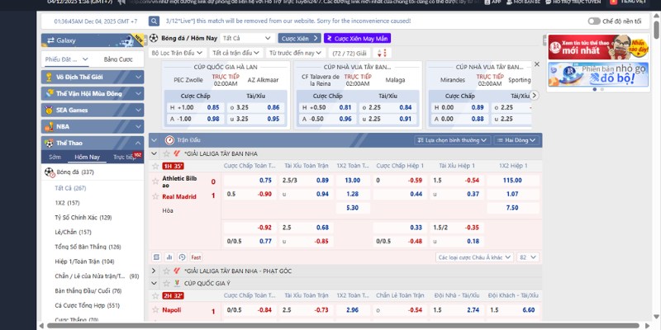The width and height of the screenshot is (661, 330).
Task: Click the trophy icon of Vô Địch Thế Giới
Action: tap(50, 77)
